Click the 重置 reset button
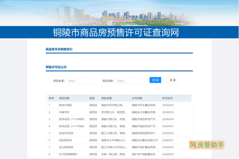Screen dimensions: 239x159 point(172,80)
